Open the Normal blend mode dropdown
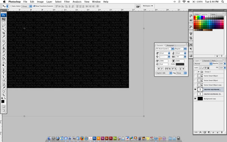Image resolution: width=227 pixels, height=142 pixels. pyautogui.click(x=203, y=64)
